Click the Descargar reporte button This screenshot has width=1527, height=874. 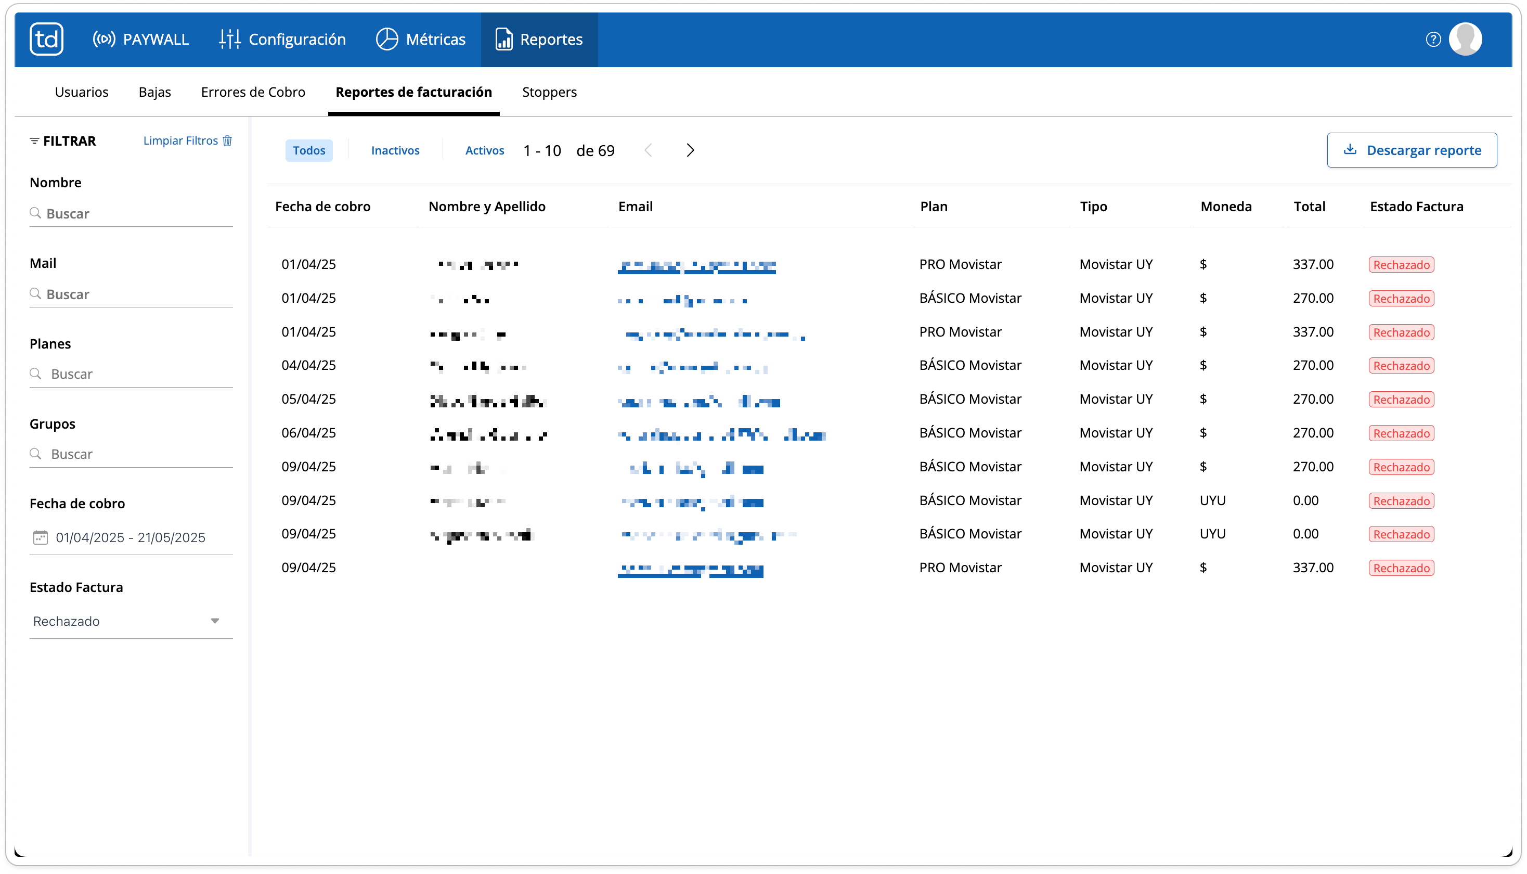[1411, 150]
